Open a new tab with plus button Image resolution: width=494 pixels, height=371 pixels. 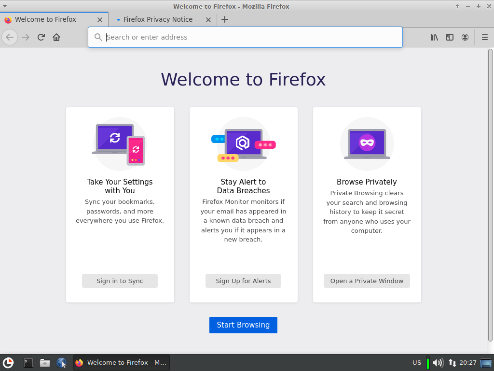pyautogui.click(x=225, y=19)
